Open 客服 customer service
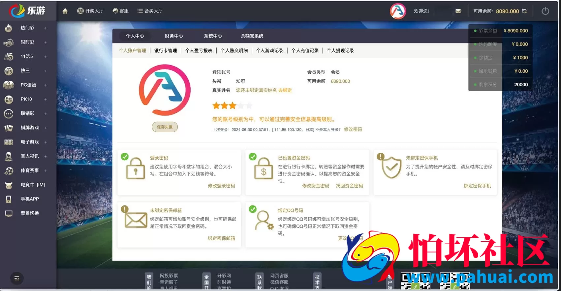 point(120,11)
